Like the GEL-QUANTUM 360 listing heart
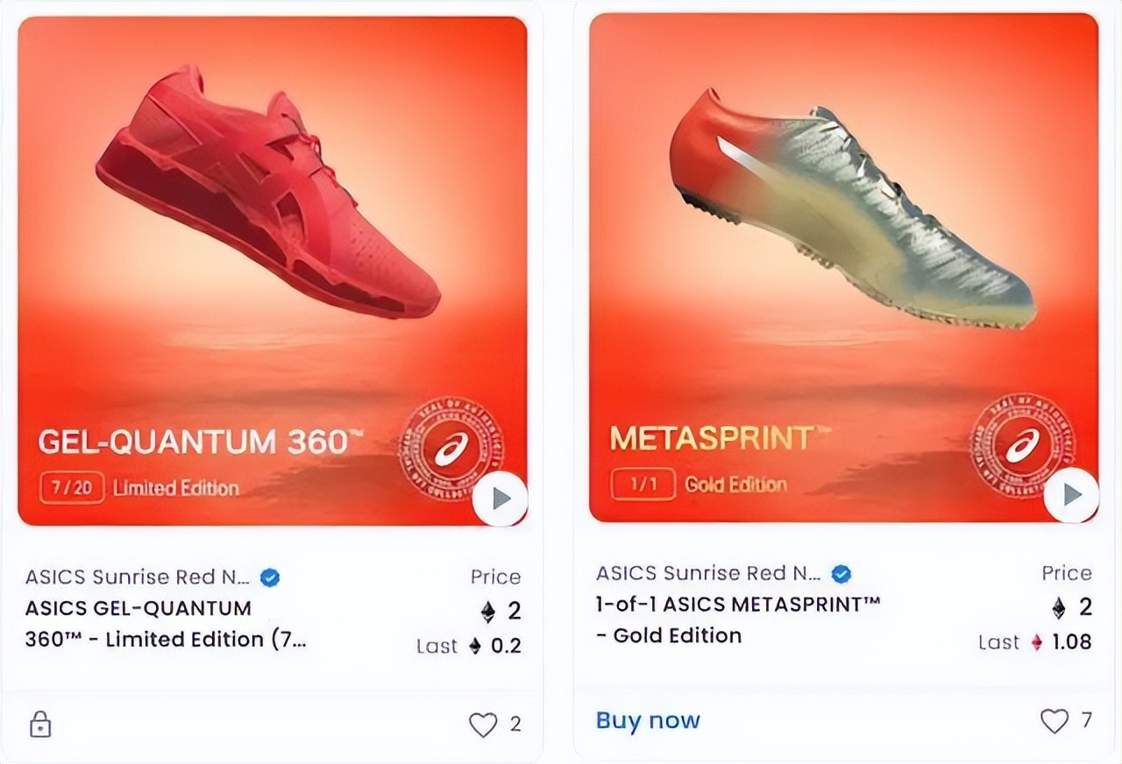Viewport: 1122px width, 764px height. tap(483, 725)
